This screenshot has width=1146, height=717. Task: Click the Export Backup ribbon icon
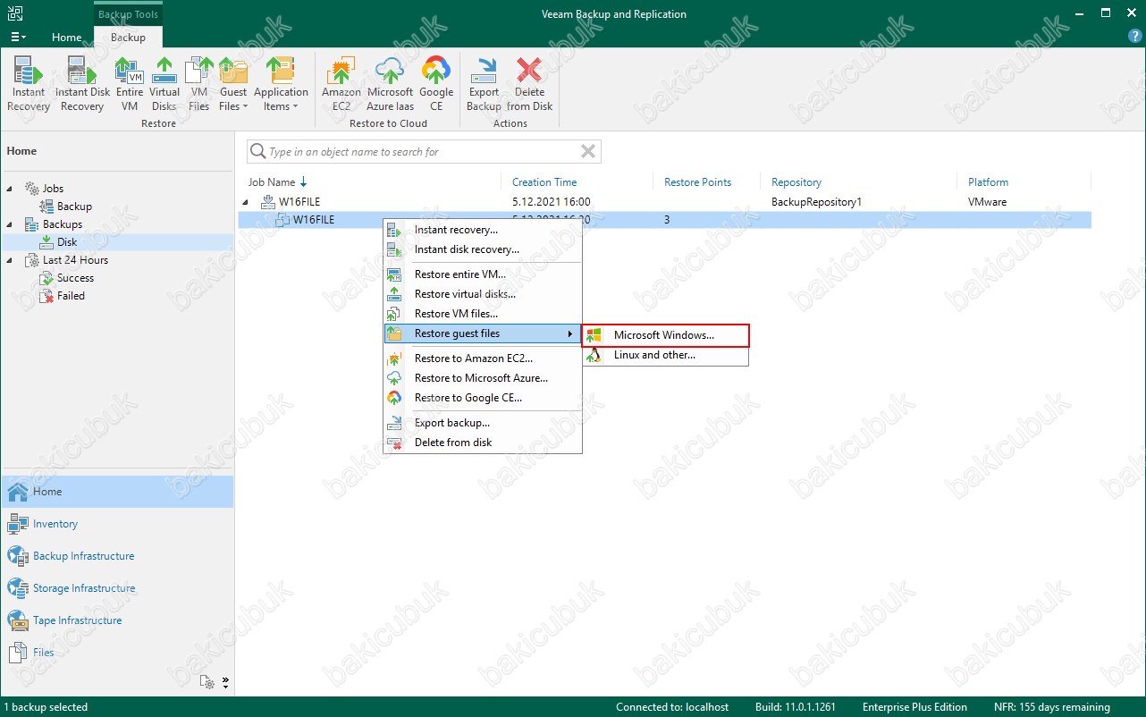tap(484, 84)
